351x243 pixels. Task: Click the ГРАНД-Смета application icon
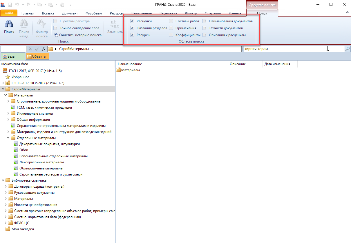point(3,5)
